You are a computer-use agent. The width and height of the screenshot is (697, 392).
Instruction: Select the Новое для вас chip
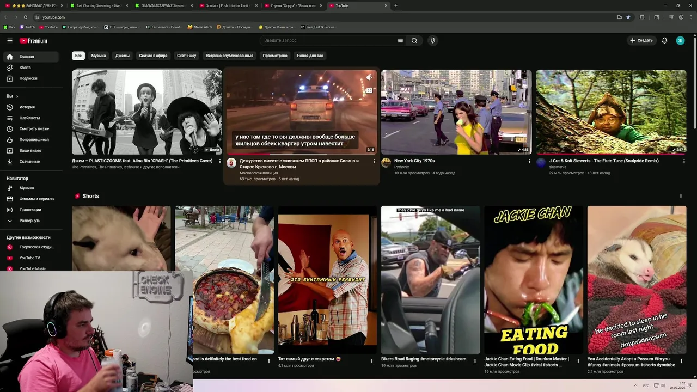pyautogui.click(x=310, y=56)
